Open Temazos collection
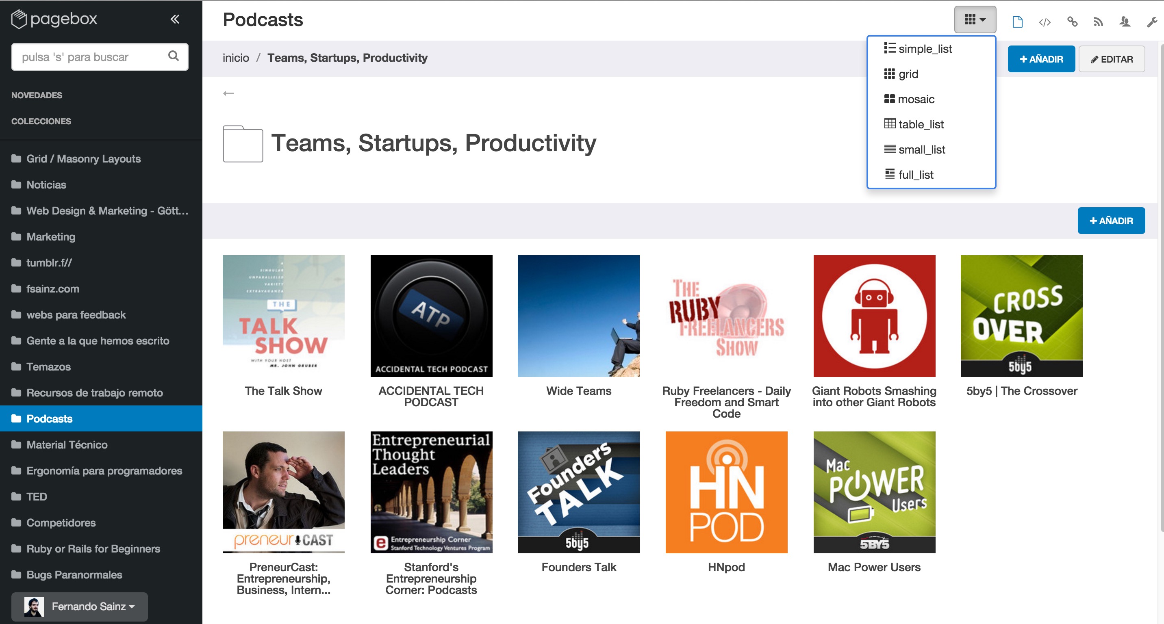This screenshot has width=1164, height=624. pos(101,366)
